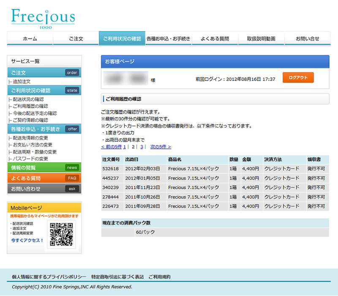
Task: Open the orange よくある質問 sidebar item
Action: tap(44, 178)
